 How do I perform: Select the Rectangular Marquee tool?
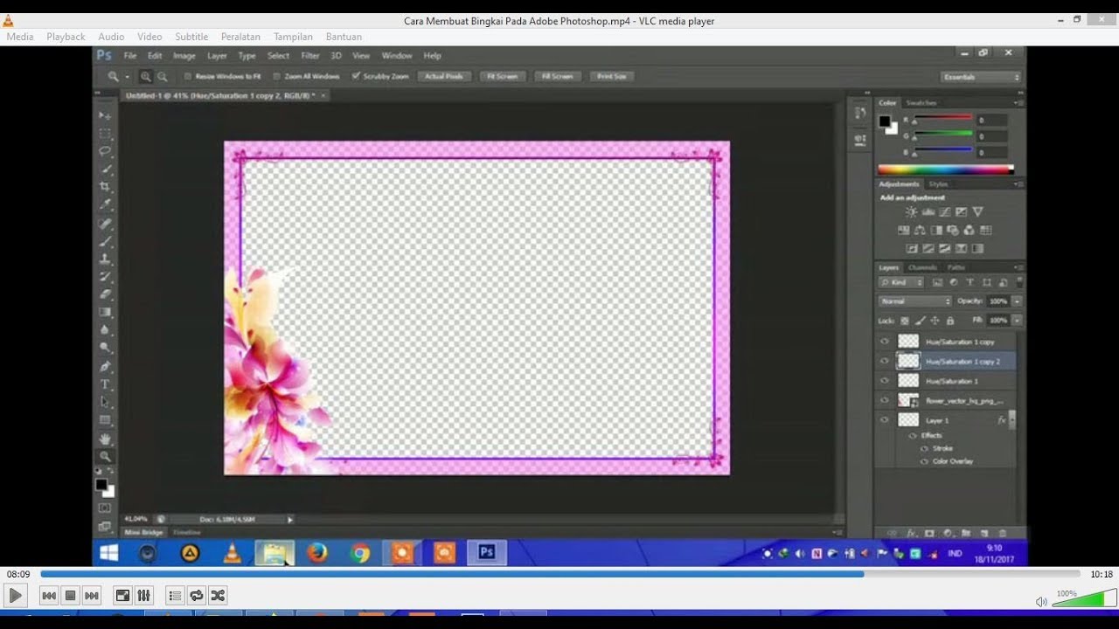coord(105,134)
